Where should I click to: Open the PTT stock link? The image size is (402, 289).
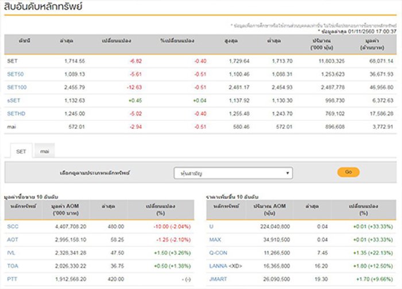[x=12, y=279]
